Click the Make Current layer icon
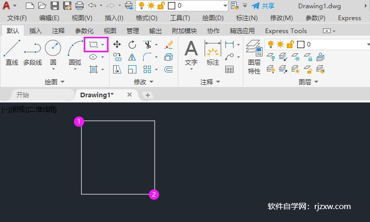Viewport: 370px width, 222px height. pyautogui.click(x=320, y=57)
